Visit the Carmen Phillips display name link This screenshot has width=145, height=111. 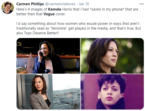(x=30, y=4)
